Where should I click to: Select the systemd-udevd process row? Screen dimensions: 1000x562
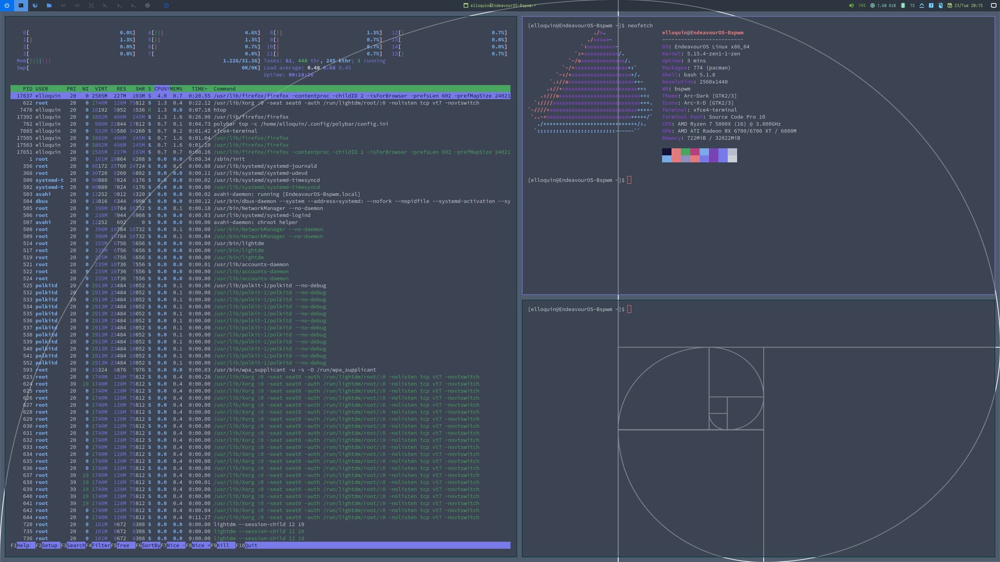(260, 173)
